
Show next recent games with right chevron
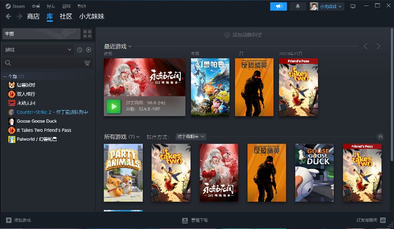(378, 46)
